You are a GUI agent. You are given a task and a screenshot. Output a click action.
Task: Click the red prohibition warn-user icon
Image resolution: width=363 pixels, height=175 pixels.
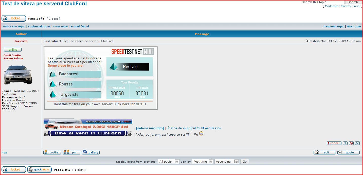pyautogui.click(x=351, y=143)
